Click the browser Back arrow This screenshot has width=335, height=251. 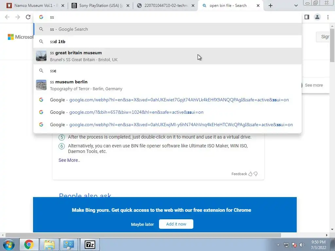pos(7,17)
